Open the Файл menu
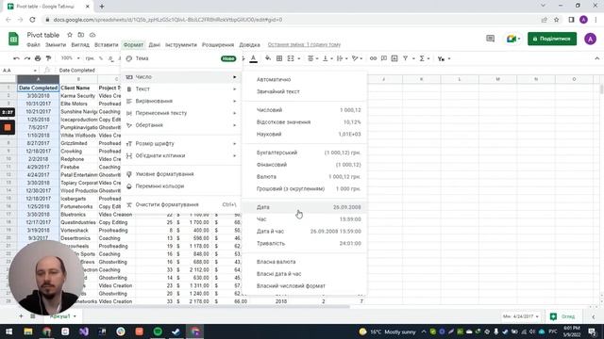This screenshot has width=604, height=339. click(34, 45)
